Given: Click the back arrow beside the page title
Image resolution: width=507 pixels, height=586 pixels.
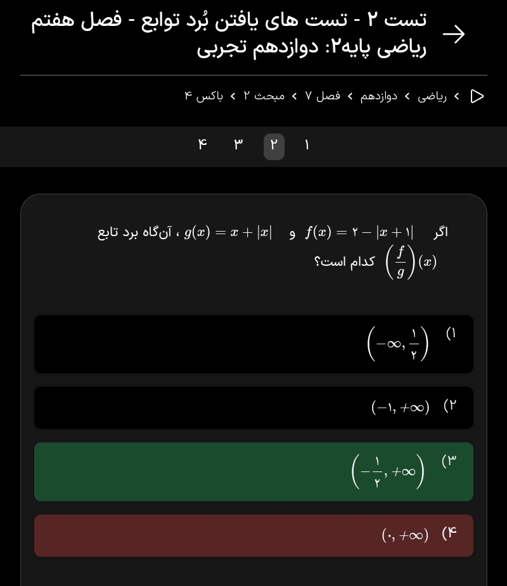Looking at the screenshot, I should pyautogui.click(x=454, y=34).
